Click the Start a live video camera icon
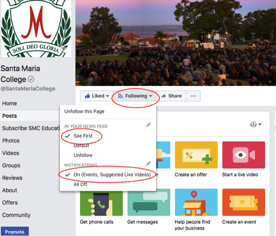 244,155
